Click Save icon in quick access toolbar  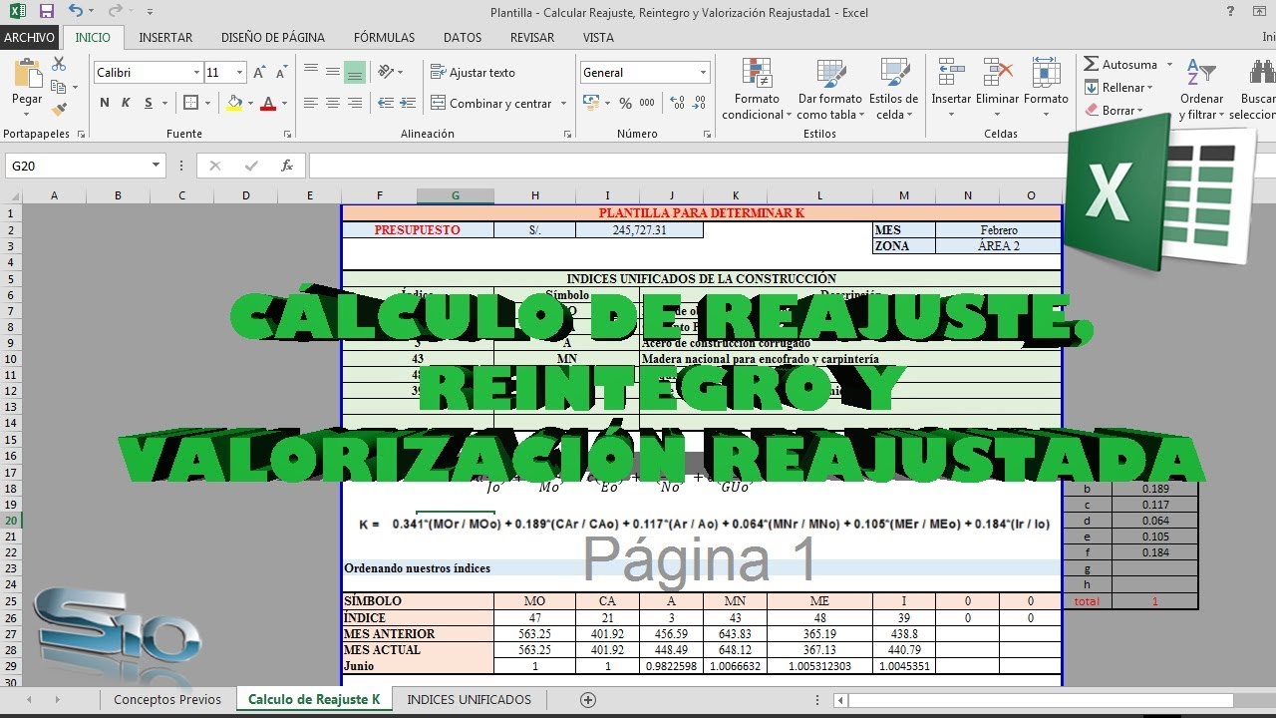coord(47,12)
